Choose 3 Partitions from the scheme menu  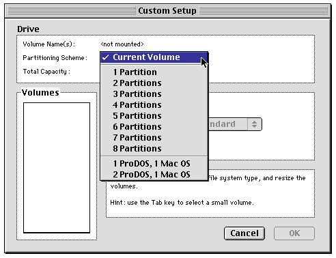click(x=154, y=94)
